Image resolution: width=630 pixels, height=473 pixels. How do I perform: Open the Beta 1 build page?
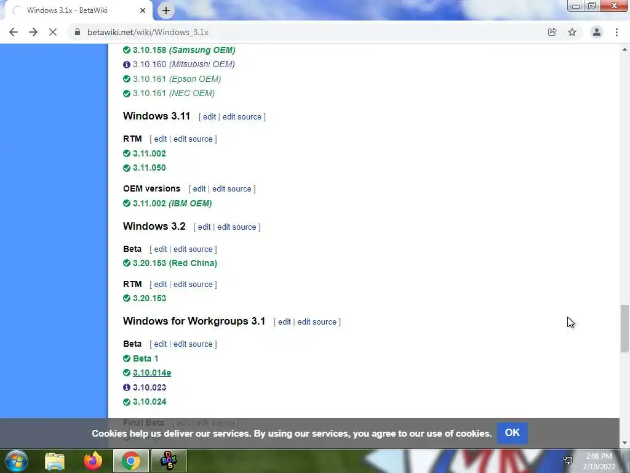[146, 358]
